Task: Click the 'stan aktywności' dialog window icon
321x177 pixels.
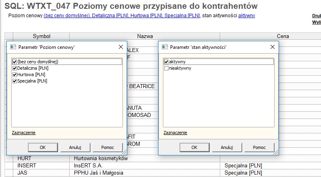Action: [165, 47]
